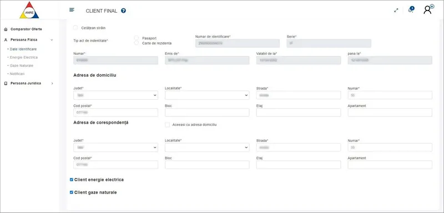Open the domiciliu Judet dropdown

click(115, 95)
